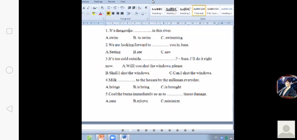
Task: Tap the Android circle home button
Action: pyautogui.click(x=9, y=70)
